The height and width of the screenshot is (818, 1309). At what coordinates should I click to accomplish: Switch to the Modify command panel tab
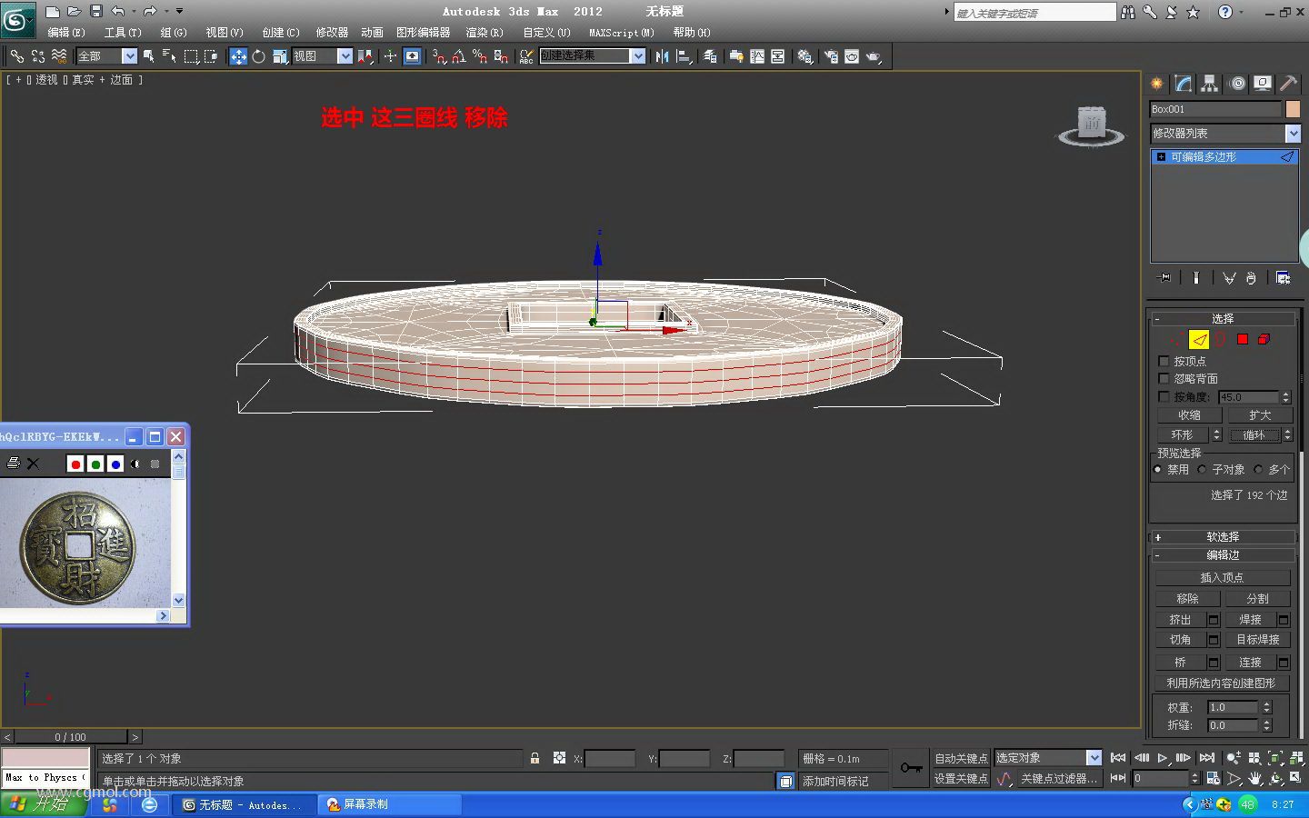pos(1184,84)
